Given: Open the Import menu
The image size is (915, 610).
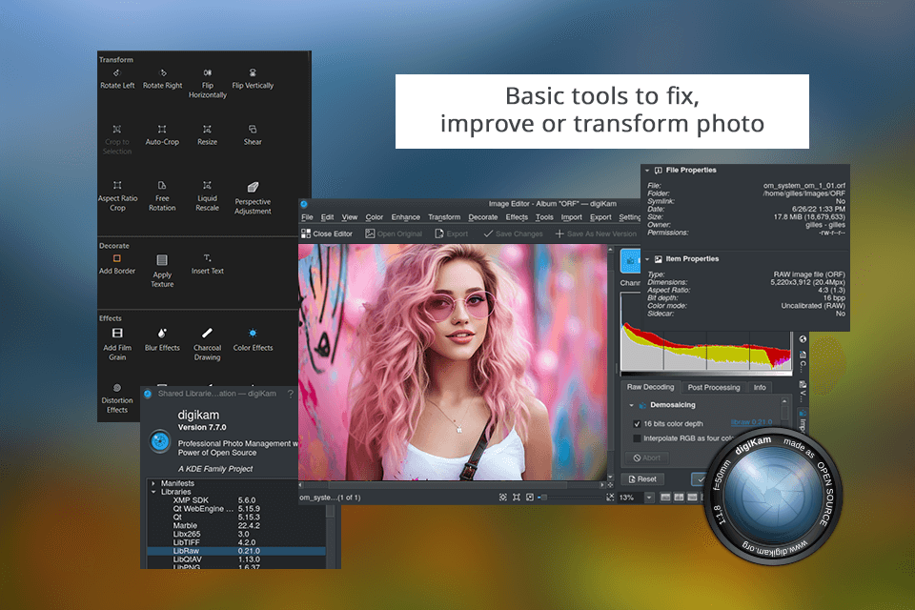Looking at the screenshot, I should (x=571, y=217).
